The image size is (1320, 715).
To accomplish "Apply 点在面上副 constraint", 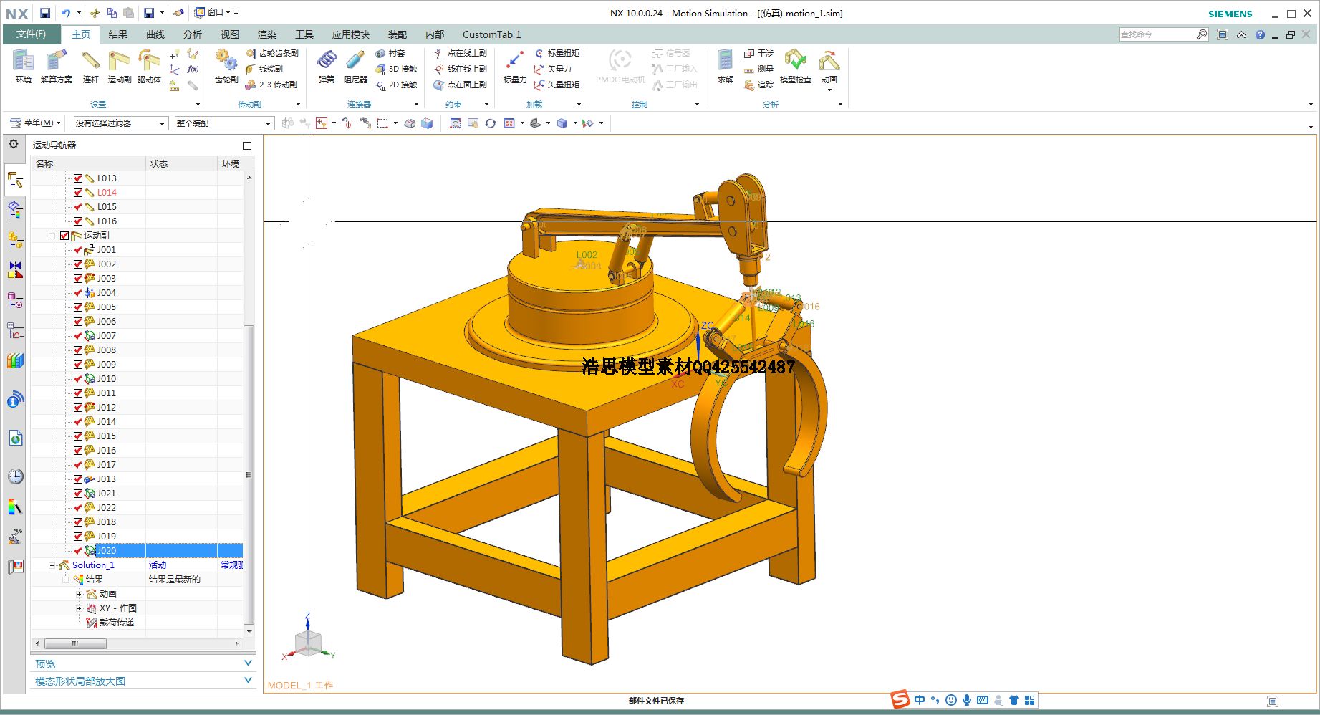I will [461, 85].
